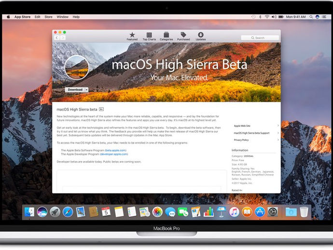Image resolution: width=333 pixels, height=250 pixels.
Task: Open the Privacy Policy link
Action: 241,140
